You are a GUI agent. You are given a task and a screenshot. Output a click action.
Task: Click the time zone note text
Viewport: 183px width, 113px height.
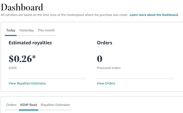click(64, 15)
